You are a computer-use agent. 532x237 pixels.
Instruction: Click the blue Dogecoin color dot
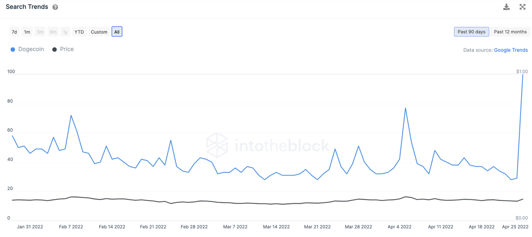(x=13, y=49)
